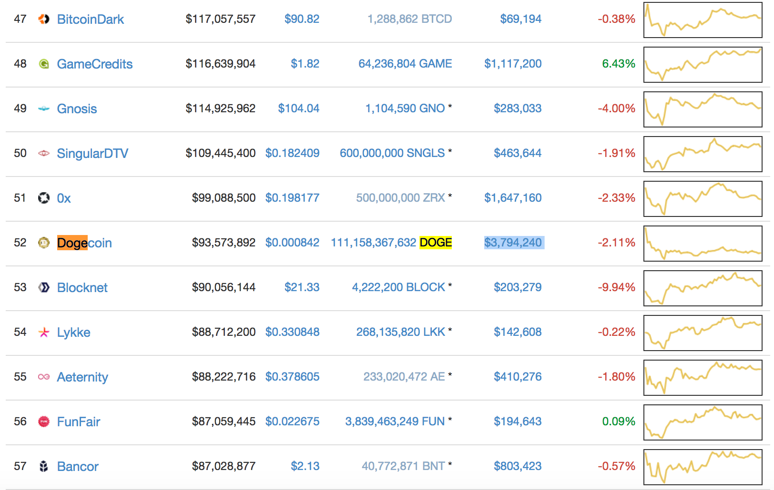
Task: Click Bancor price $2.13
Action: point(305,466)
